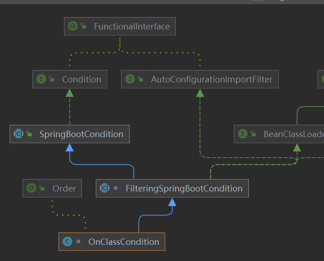Image resolution: width=324 pixels, height=261 pixels.
Task: Select the BeanClassLoader interface node label
Action: pos(294,134)
